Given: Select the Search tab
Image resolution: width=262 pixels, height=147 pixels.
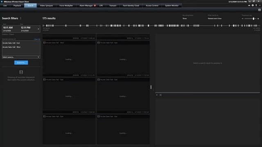Looking at the screenshot, I should [x=30, y=5].
